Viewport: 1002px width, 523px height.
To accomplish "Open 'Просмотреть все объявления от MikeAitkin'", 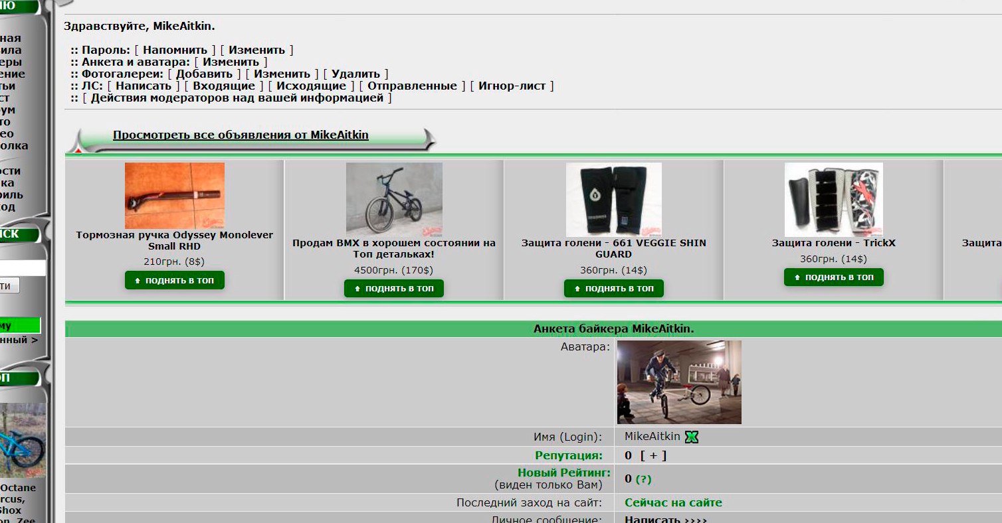I will click(x=241, y=135).
